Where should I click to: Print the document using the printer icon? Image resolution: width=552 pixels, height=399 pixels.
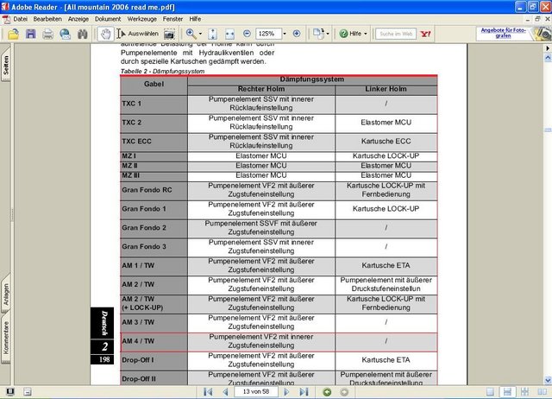(48, 34)
